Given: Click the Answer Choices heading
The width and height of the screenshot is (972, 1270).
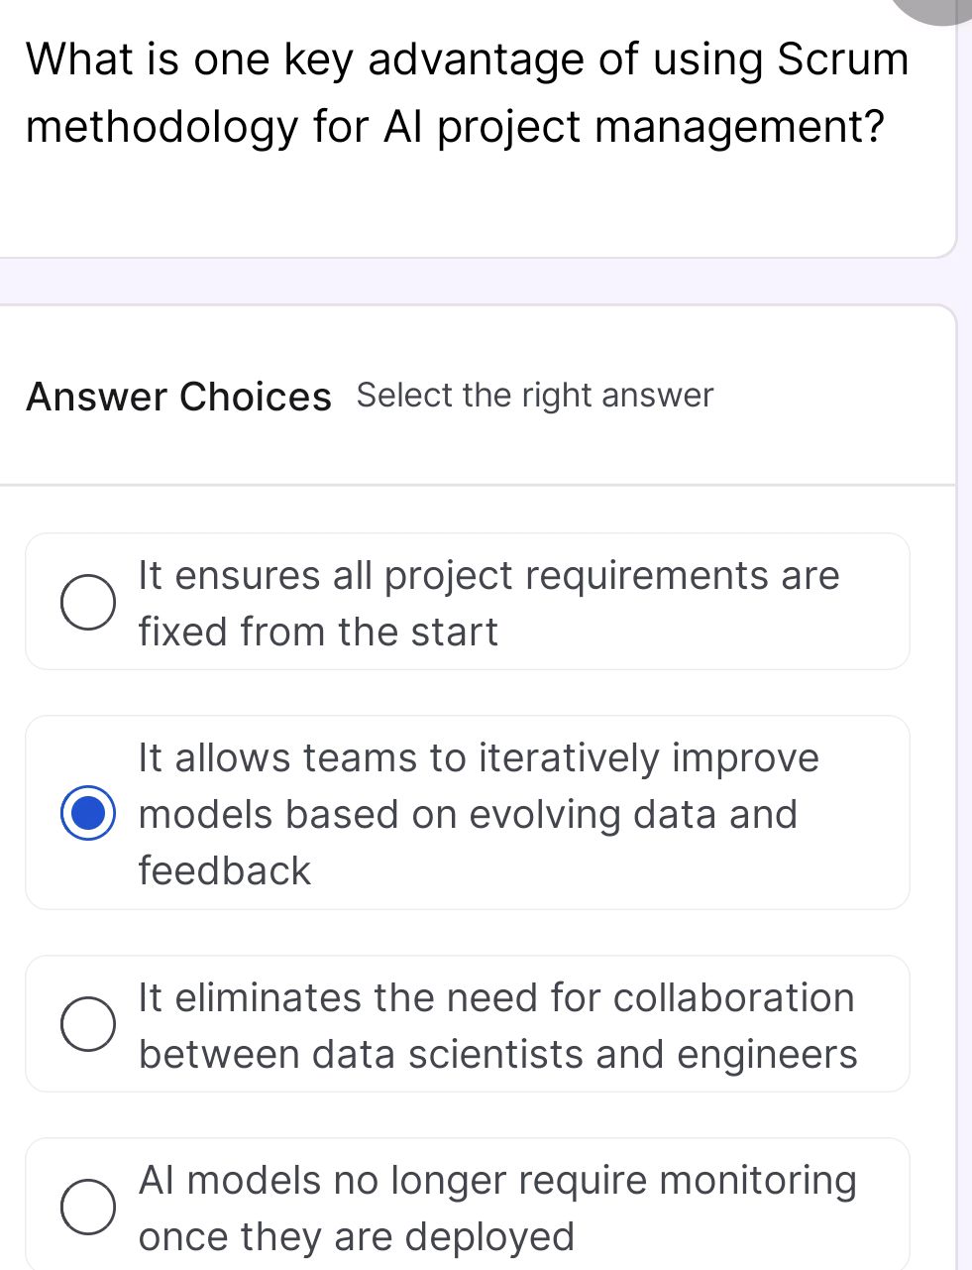Looking at the screenshot, I should pos(178,397).
